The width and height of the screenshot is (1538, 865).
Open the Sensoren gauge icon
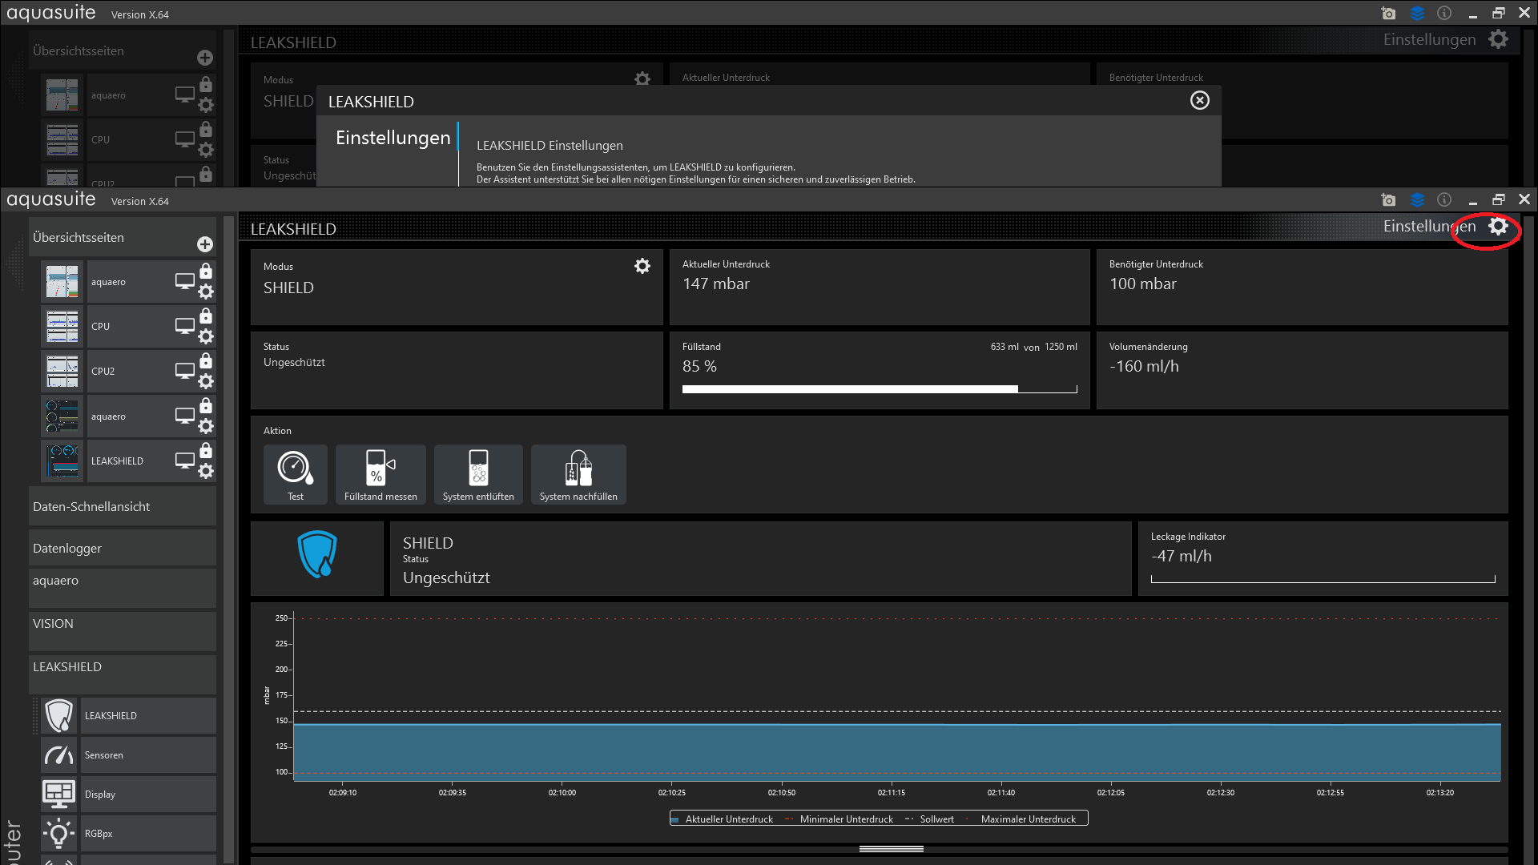[59, 755]
